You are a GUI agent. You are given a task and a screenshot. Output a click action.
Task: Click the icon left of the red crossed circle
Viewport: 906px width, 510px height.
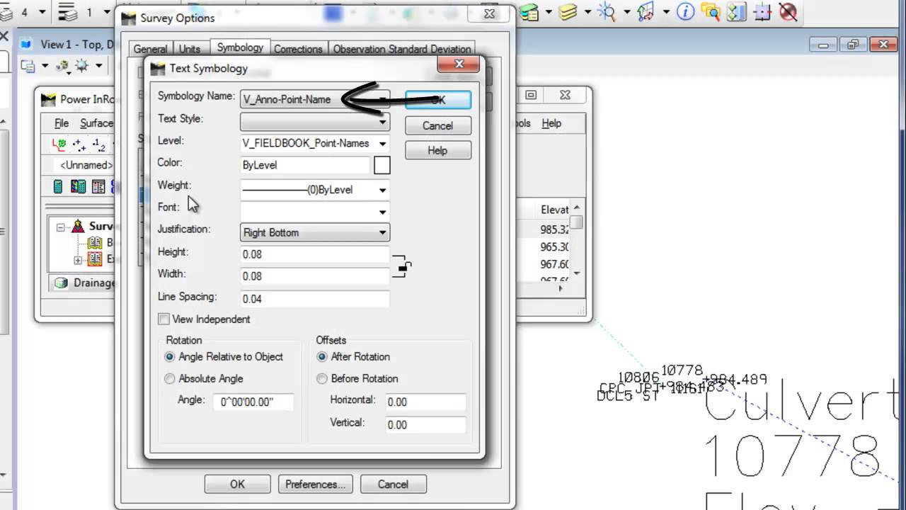[762, 12]
